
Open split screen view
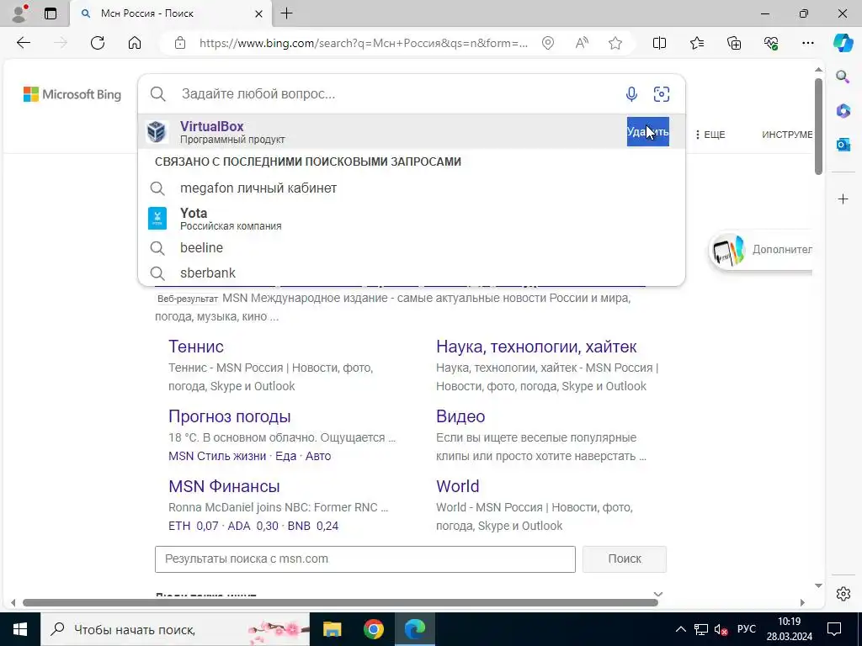click(x=659, y=43)
